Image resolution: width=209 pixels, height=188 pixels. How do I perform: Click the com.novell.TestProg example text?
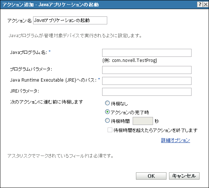pyautogui.click(x=134, y=60)
